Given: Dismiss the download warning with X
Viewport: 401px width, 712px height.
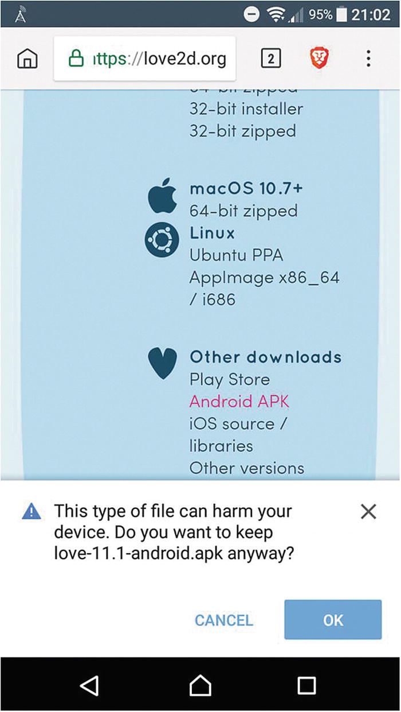Looking at the screenshot, I should (x=368, y=512).
